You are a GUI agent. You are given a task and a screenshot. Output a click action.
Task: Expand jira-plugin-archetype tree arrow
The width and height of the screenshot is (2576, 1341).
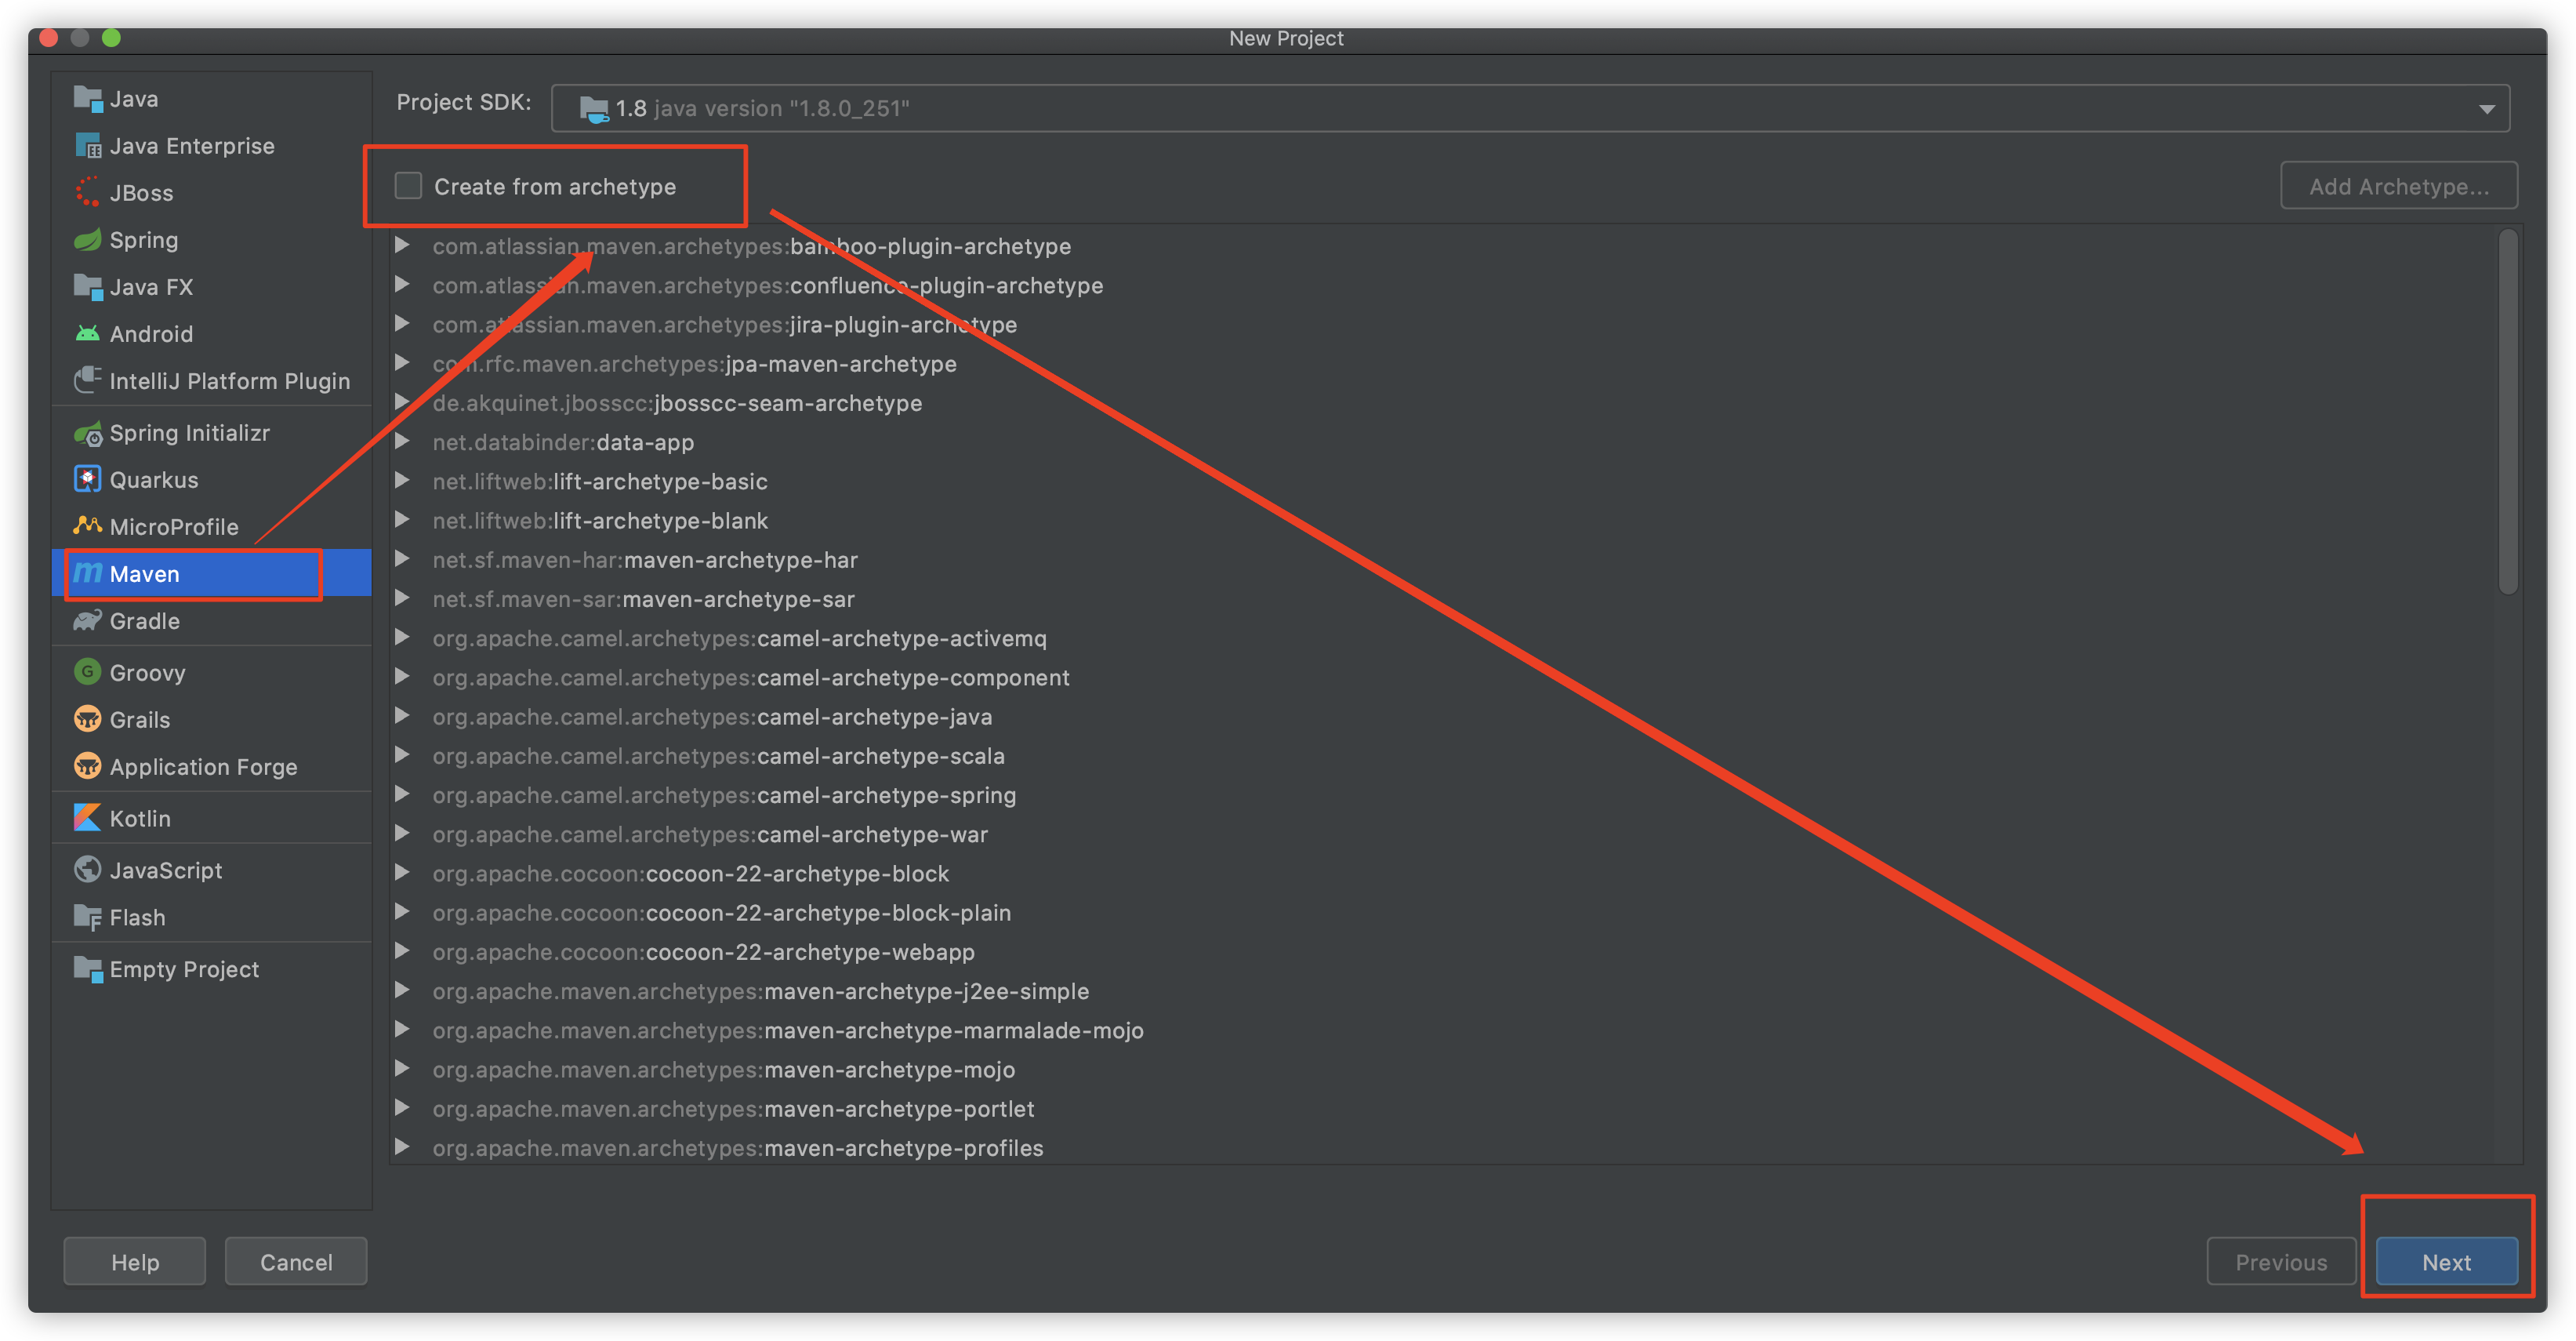click(x=402, y=324)
